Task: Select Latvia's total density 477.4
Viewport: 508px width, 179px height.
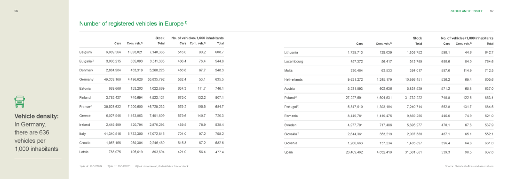Action: click(x=219, y=152)
